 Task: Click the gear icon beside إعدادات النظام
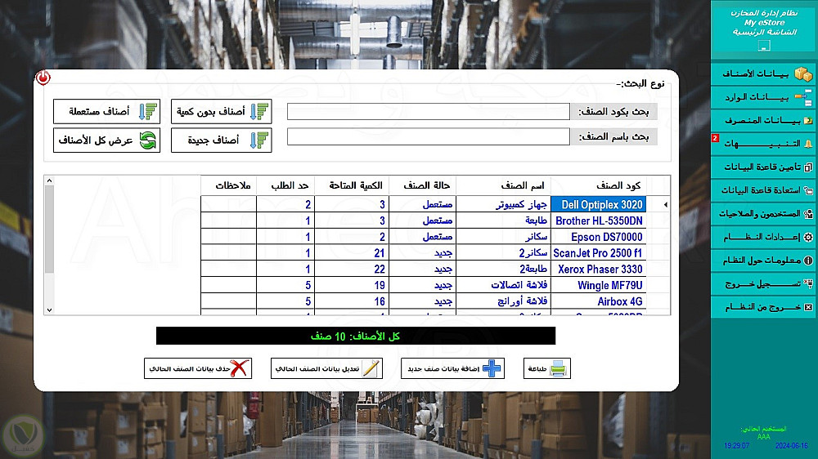[x=808, y=237]
